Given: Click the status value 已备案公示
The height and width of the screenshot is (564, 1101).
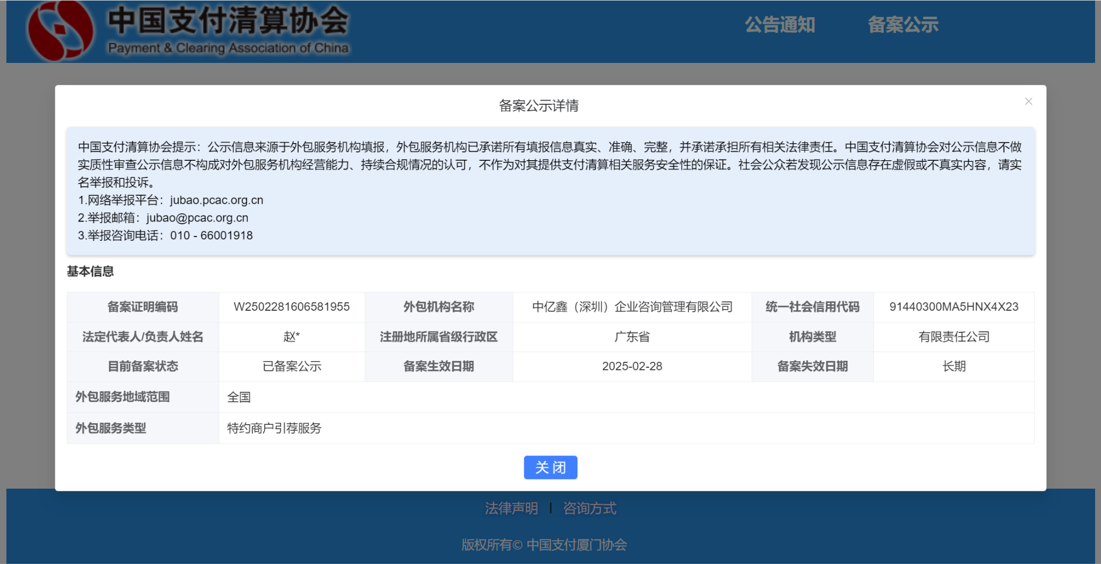Looking at the screenshot, I should 291,366.
